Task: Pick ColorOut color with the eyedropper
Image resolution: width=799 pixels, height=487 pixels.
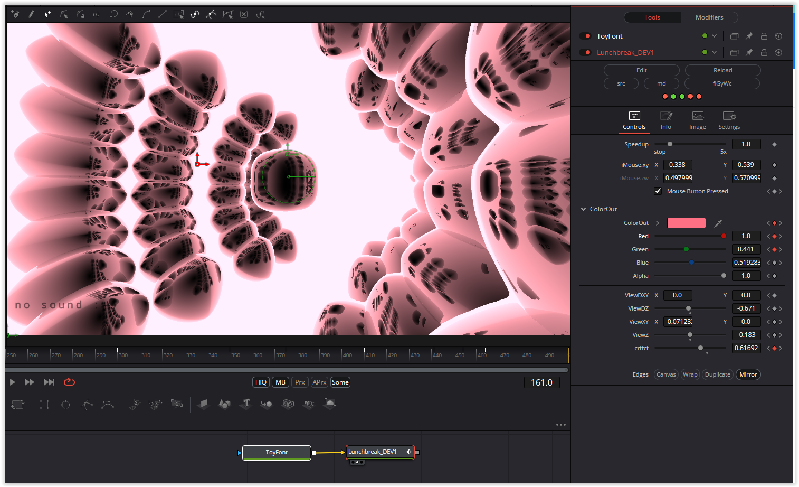Action: 718,223
